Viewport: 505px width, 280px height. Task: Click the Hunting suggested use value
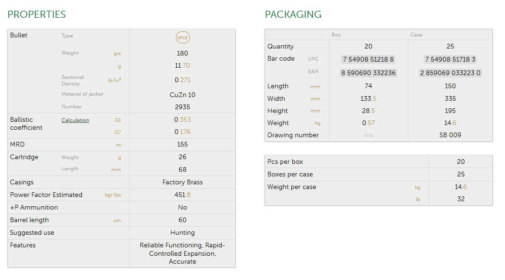(x=182, y=232)
